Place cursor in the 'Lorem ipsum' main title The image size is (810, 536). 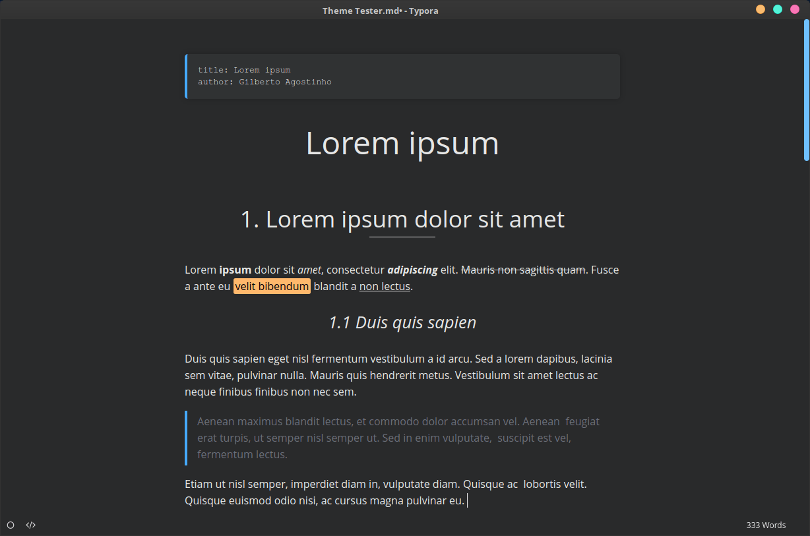(402, 143)
